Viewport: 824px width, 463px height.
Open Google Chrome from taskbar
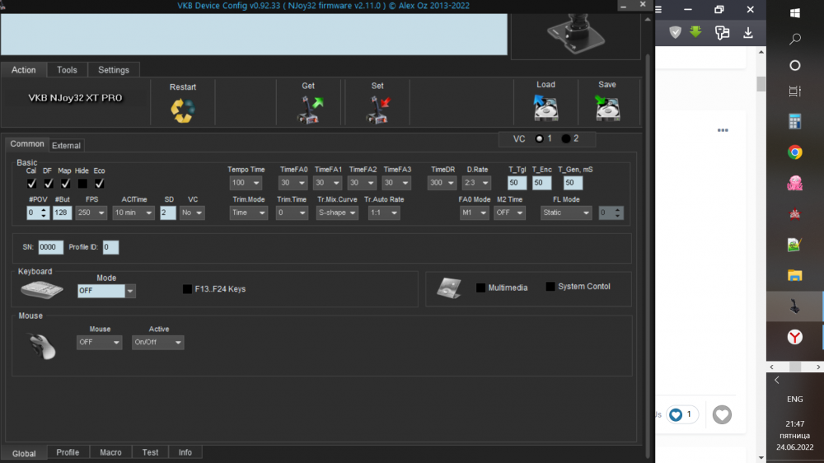(x=794, y=152)
